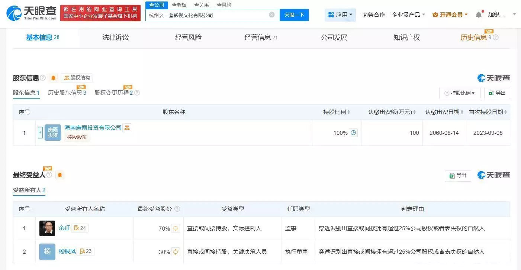521x270 pixels.
Task: Sort by 持股比例 column header
Action: coord(337,112)
